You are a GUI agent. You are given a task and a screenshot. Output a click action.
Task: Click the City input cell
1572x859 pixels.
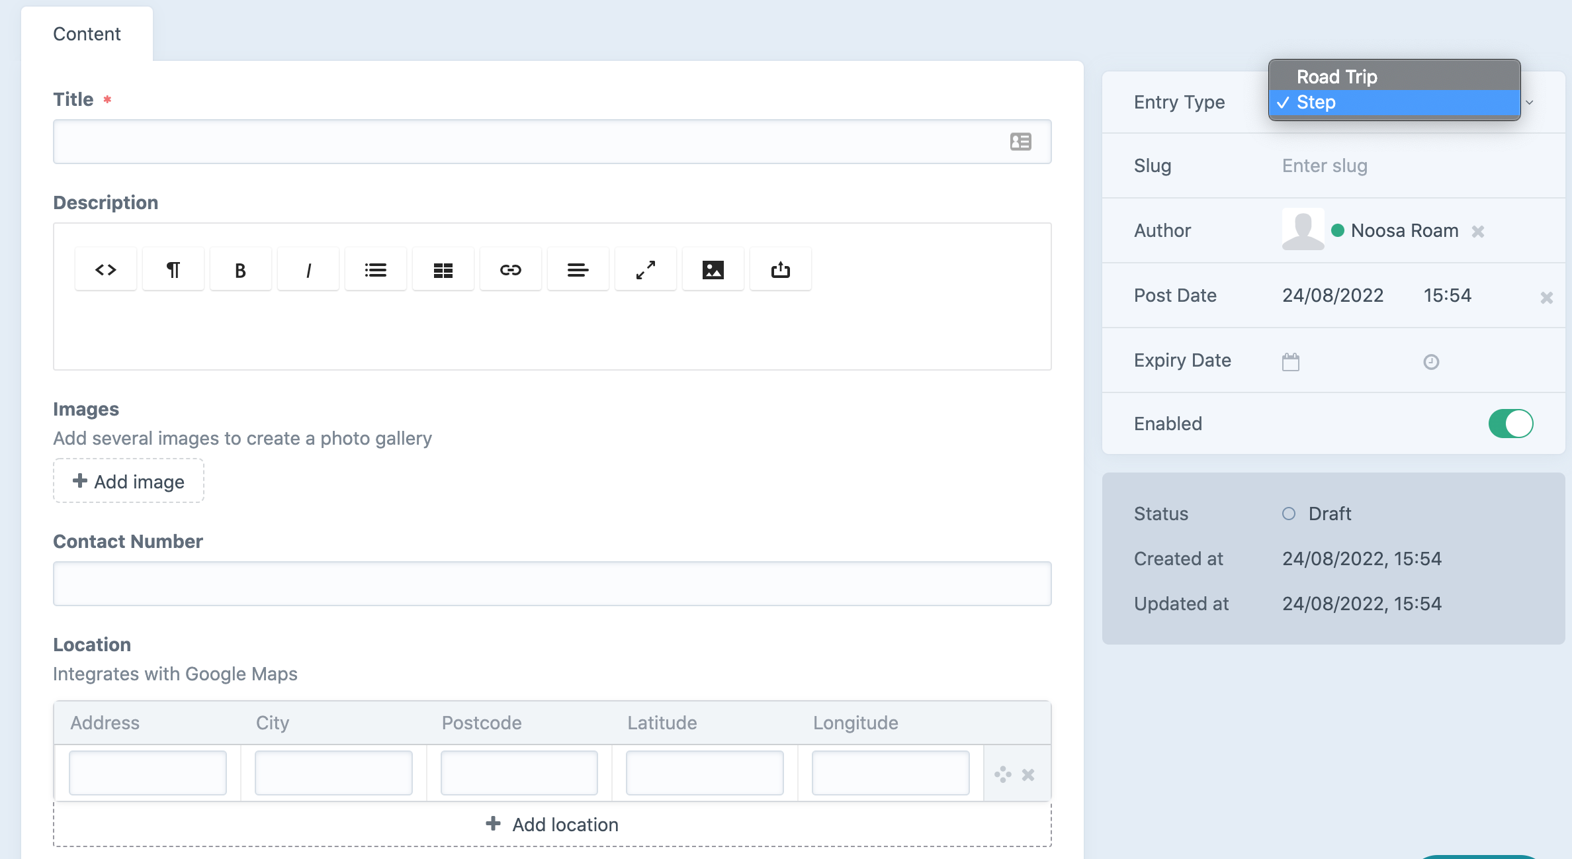333,773
